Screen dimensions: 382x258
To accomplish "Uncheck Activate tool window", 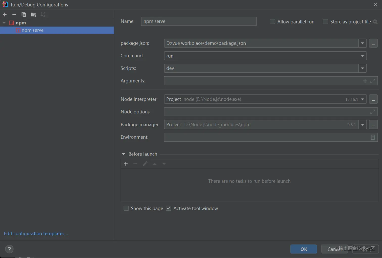I will tap(169, 208).
